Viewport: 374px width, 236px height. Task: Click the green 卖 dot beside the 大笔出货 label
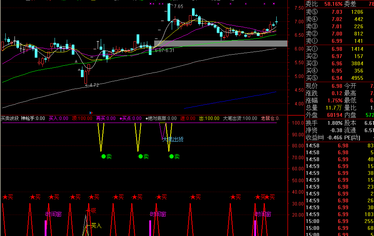(x=171, y=157)
